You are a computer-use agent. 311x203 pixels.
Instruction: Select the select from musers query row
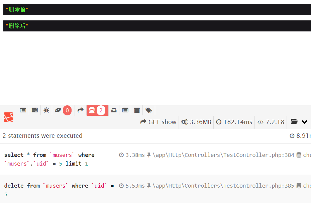155,159
